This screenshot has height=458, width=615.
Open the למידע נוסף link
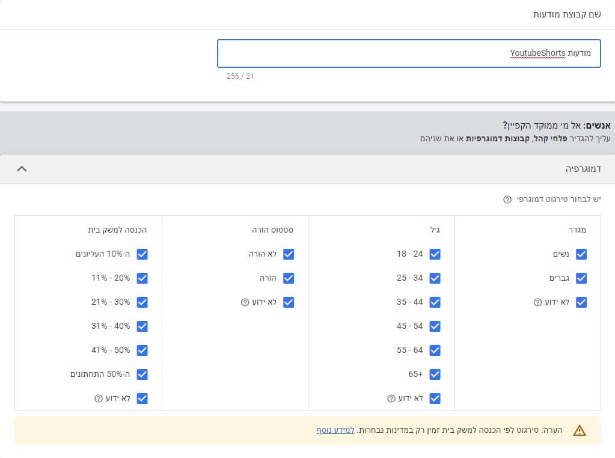pyautogui.click(x=335, y=430)
